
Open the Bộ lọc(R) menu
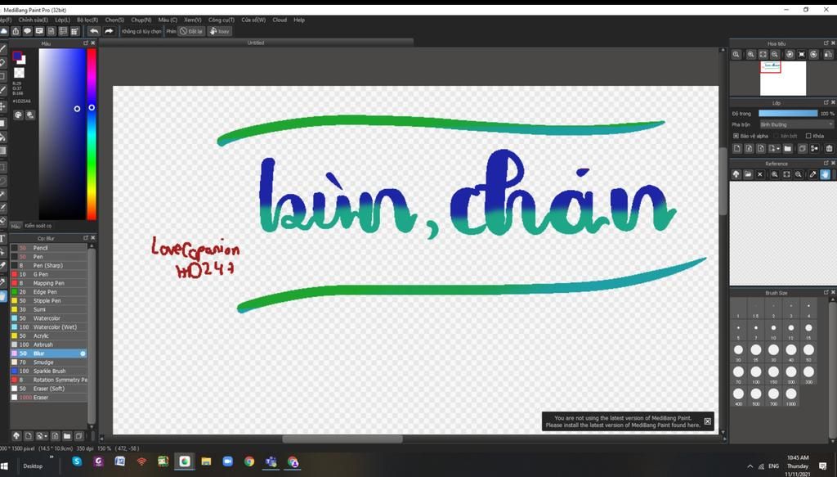tap(87, 20)
